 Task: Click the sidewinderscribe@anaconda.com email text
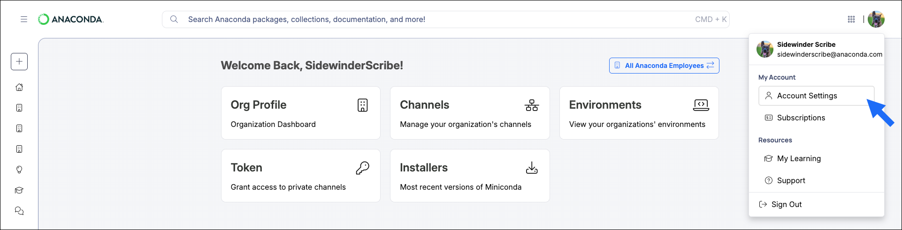coord(830,54)
